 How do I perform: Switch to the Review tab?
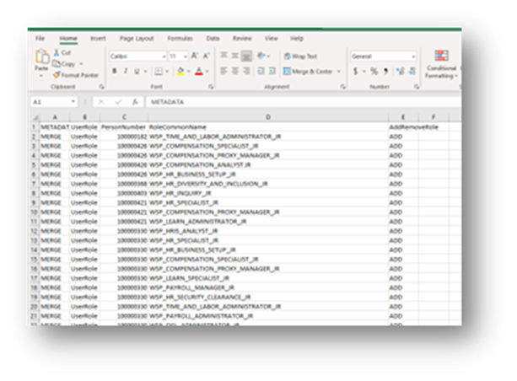pos(242,38)
